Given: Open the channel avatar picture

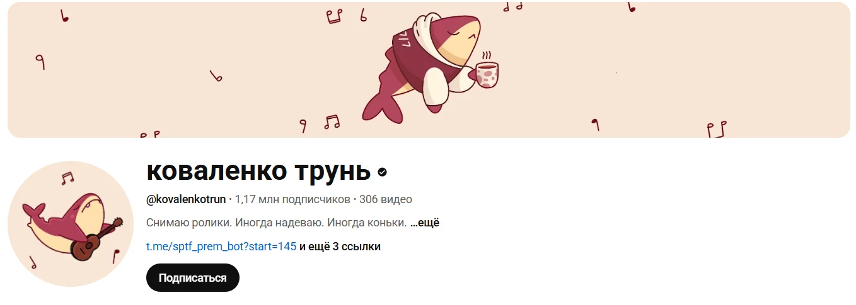Looking at the screenshot, I should click(x=71, y=223).
